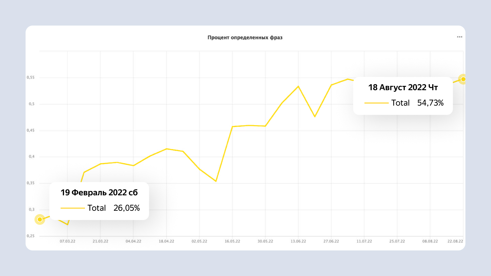Screen dimensions: 491x276
Task: Click the Total 54,73% value in August tooltip
Action: pos(430,103)
